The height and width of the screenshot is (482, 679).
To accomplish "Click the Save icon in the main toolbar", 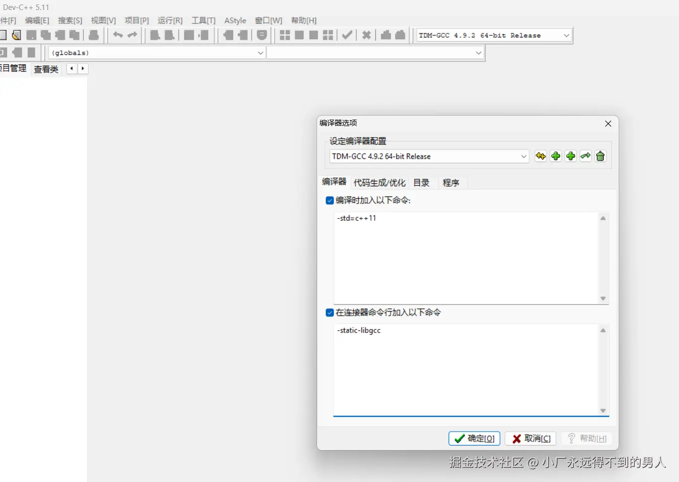I will pos(31,35).
